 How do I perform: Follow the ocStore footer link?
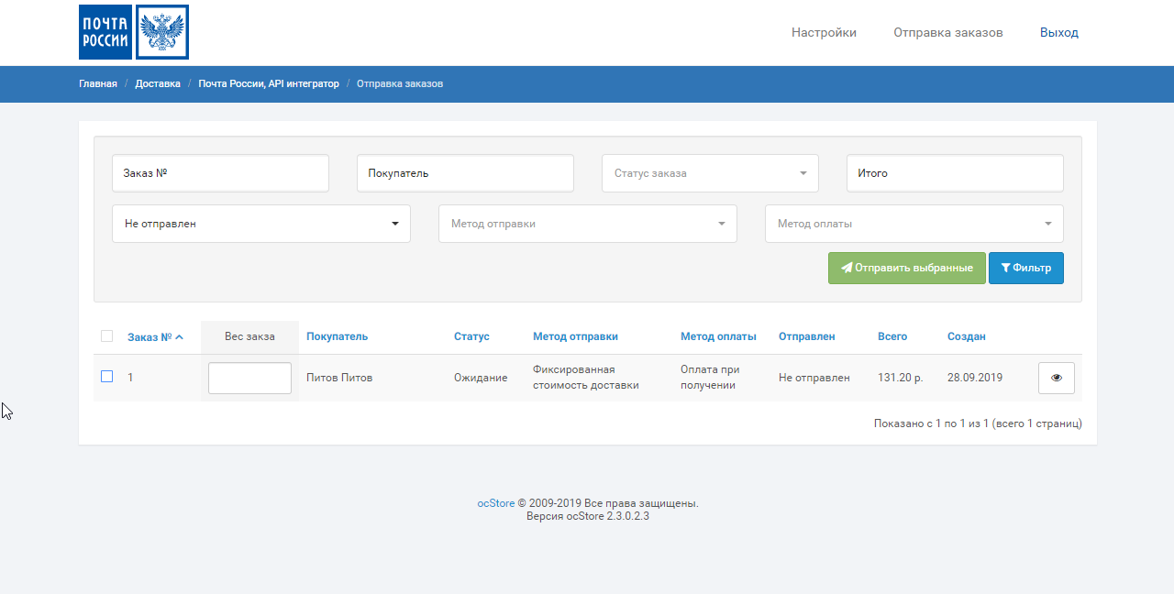[495, 503]
